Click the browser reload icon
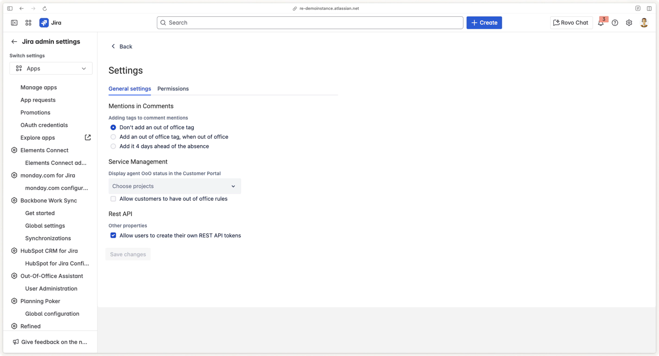 [x=44, y=8]
